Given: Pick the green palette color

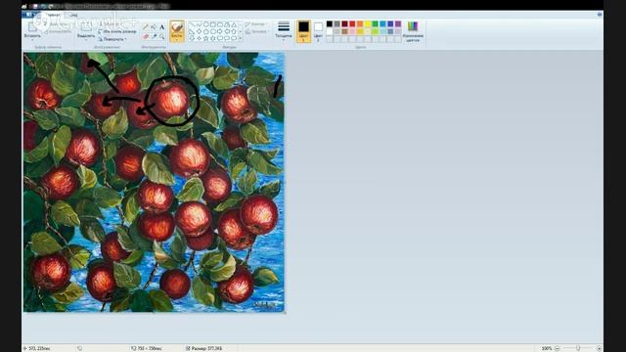Looking at the screenshot, I should (376, 23).
